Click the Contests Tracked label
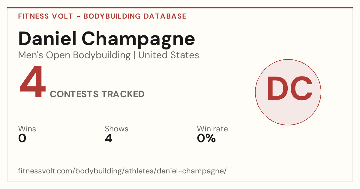Screen dimensions: 360x189 (97, 94)
